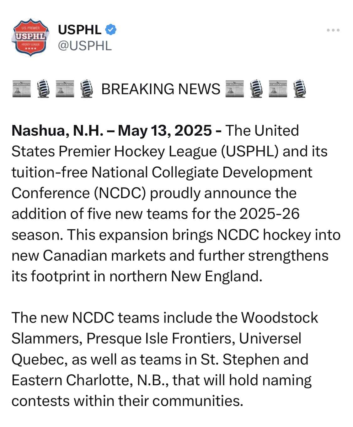Click the first newspaper emoji starting the headline
The image size is (353, 427).
tap(22, 89)
